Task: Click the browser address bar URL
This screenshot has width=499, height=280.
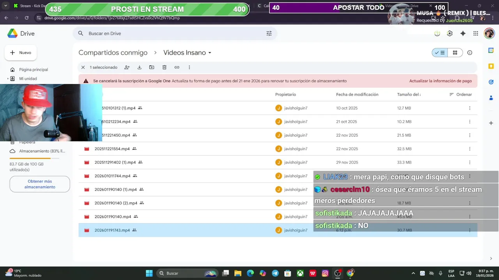Action: click(x=112, y=18)
